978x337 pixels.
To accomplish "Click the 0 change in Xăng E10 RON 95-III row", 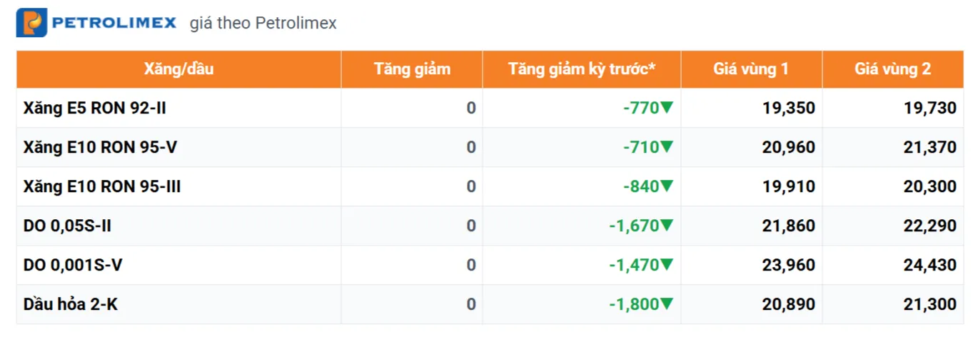I will [471, 187].
